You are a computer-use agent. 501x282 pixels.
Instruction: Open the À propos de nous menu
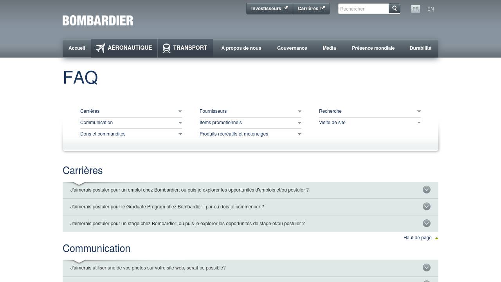click(x=241, y=48)
